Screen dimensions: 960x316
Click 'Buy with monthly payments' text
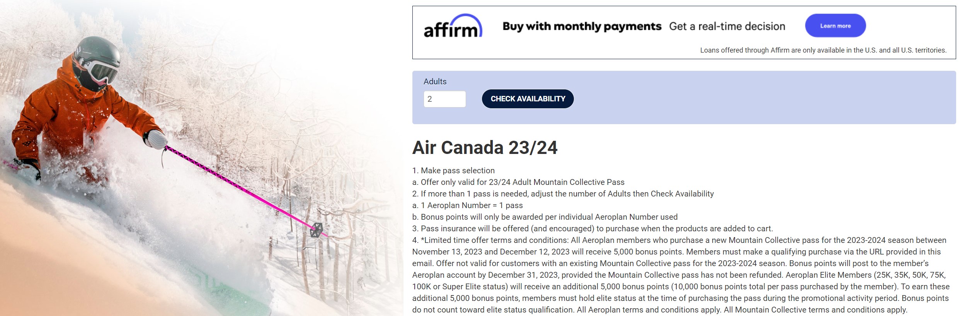click(581, 26)
